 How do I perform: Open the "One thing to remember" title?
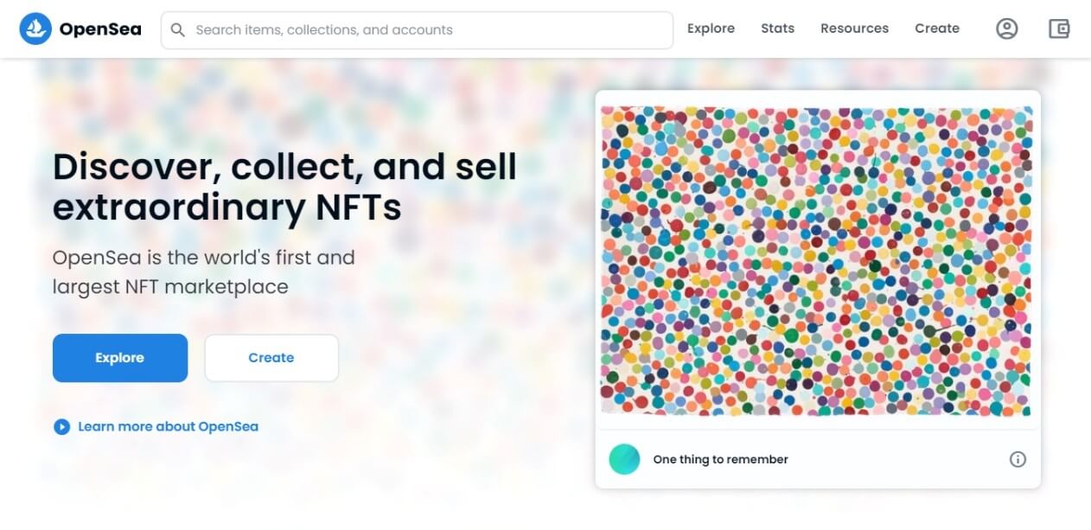[x=720, y=459]
